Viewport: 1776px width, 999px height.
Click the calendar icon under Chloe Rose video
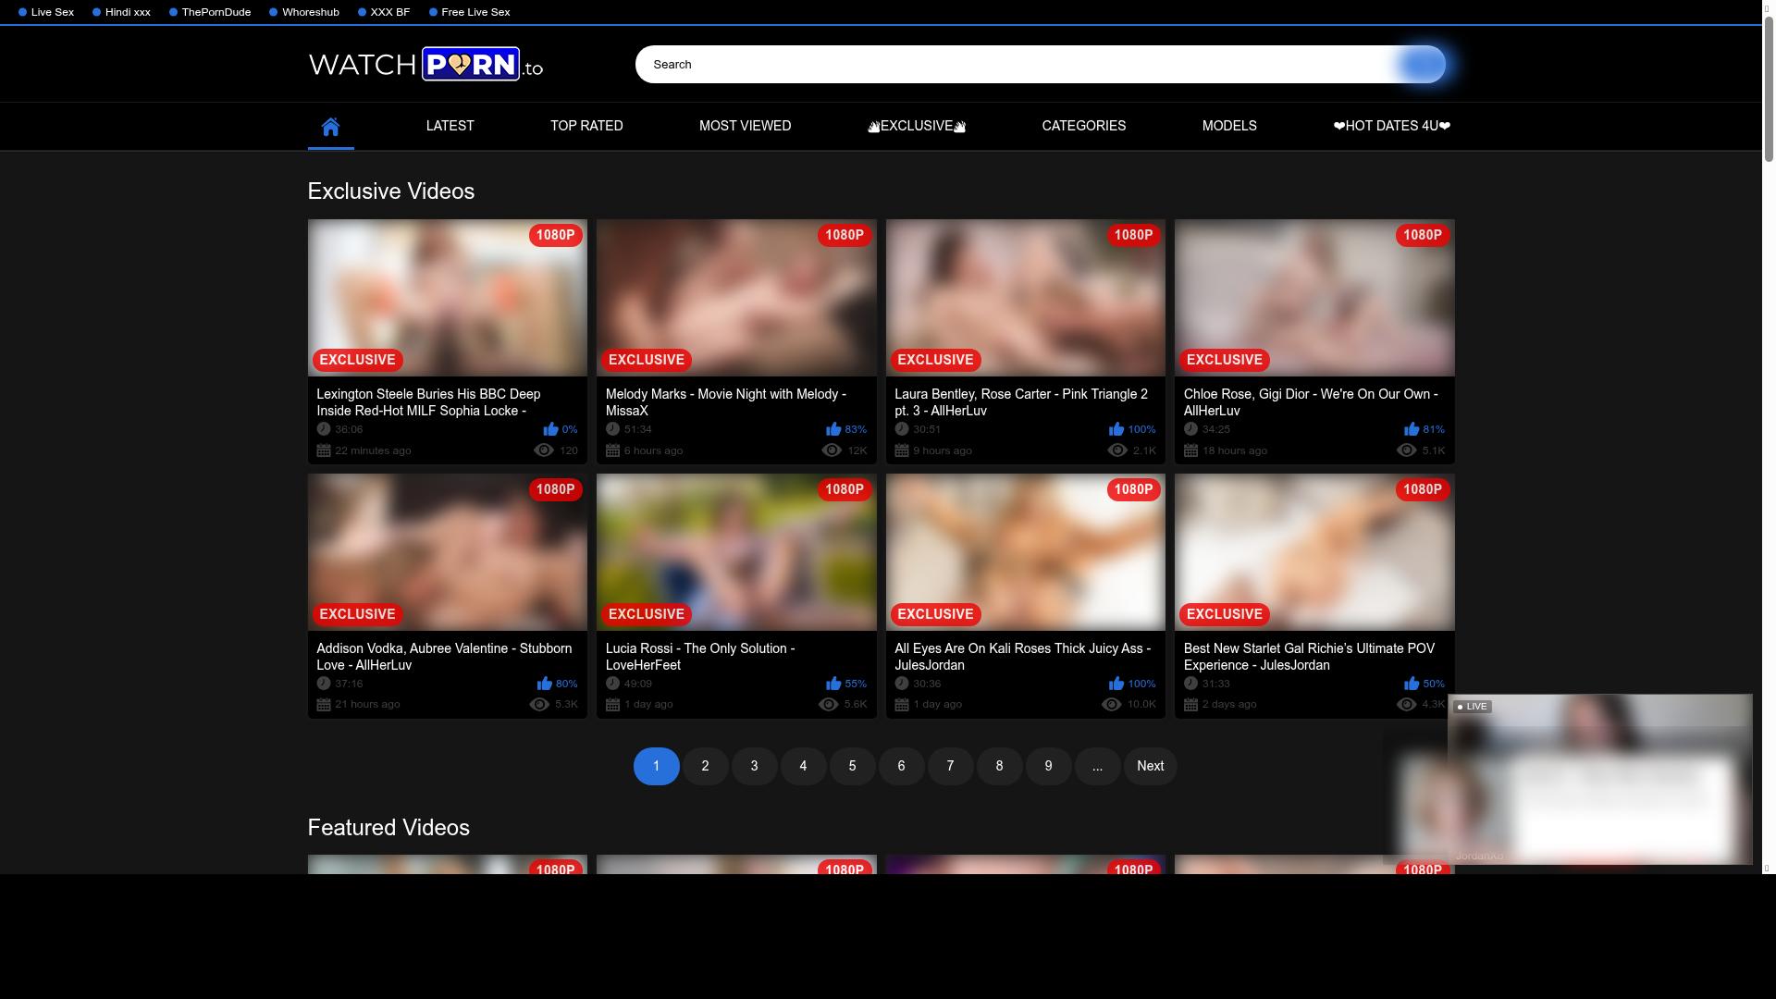1191,450
